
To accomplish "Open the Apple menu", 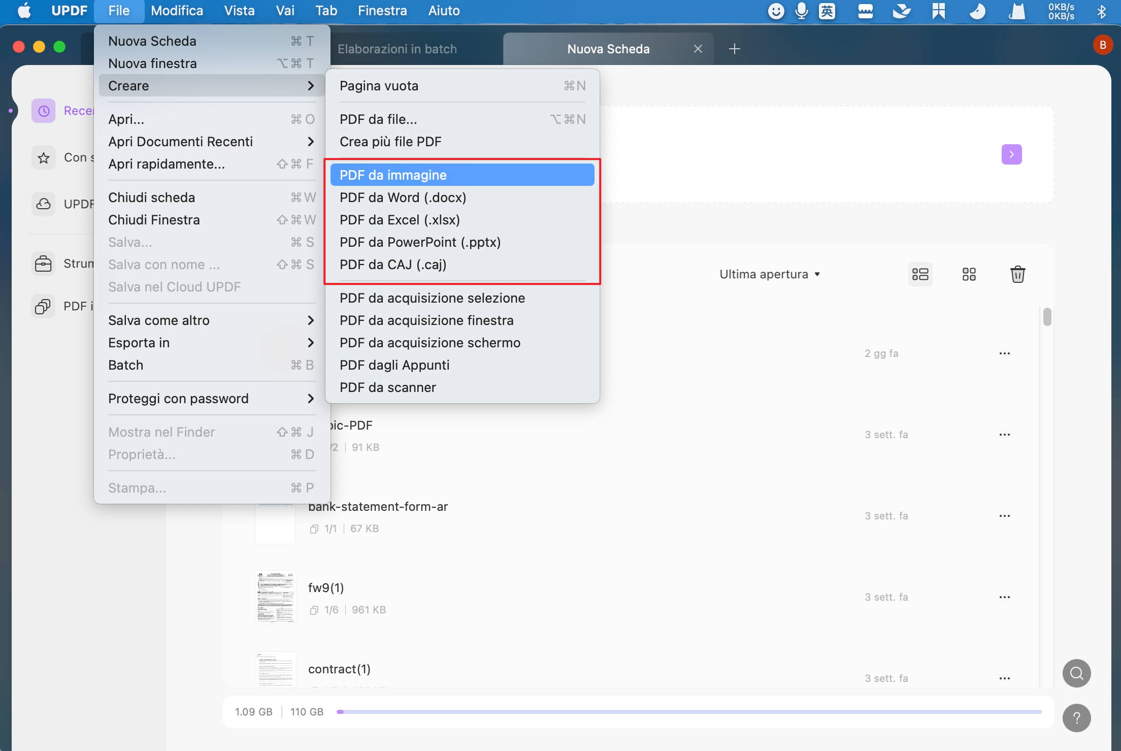I will (x=24, y=11).
